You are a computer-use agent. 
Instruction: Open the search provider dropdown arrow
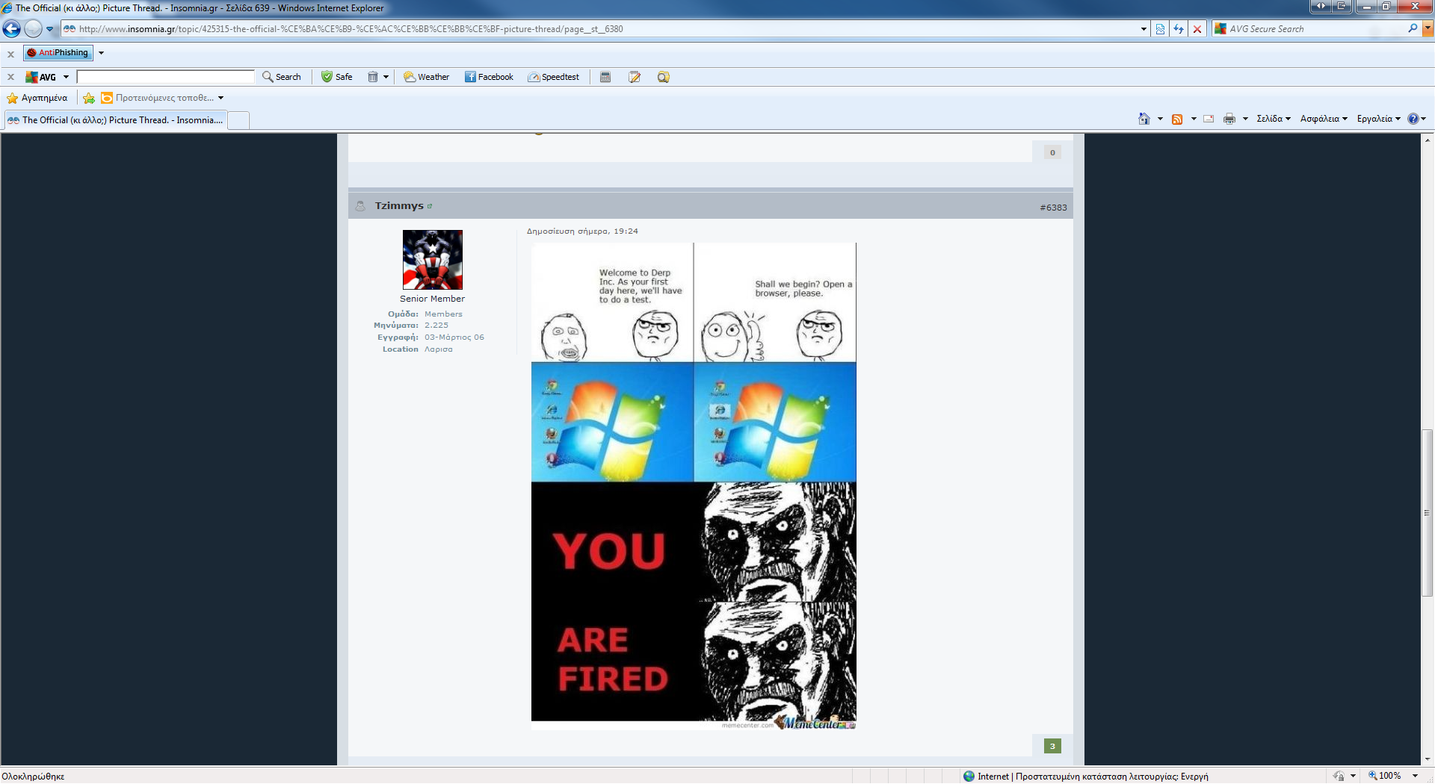(1428, 29)
